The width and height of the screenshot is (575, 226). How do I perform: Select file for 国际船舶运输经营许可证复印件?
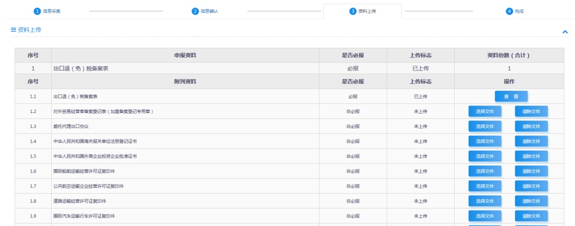click(484, 171)
